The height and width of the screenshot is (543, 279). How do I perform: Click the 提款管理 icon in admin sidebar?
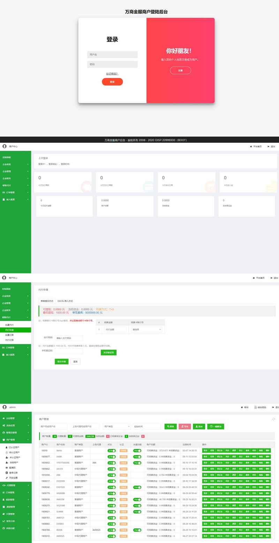click(x=3, y=499)
